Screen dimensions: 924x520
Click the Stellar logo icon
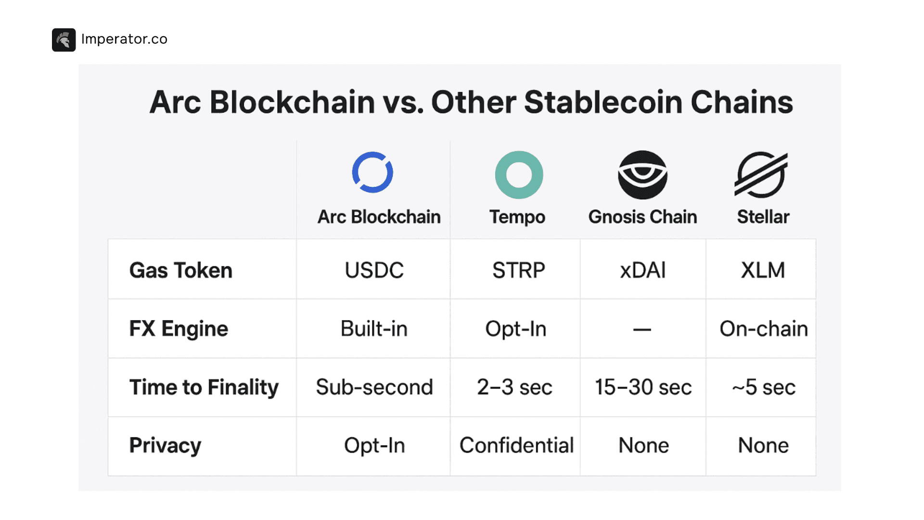pyautogui.click(x=761, y=175)
